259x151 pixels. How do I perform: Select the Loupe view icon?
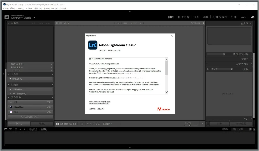(61, 124)
